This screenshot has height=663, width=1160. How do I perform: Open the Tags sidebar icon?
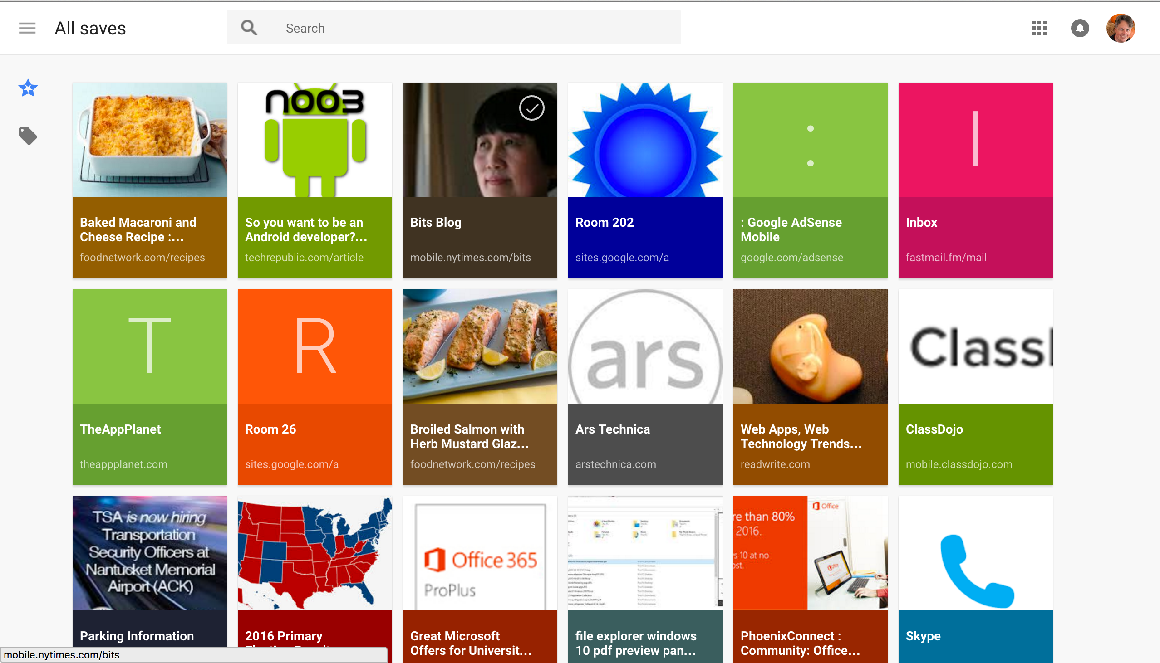coord(28,136)
